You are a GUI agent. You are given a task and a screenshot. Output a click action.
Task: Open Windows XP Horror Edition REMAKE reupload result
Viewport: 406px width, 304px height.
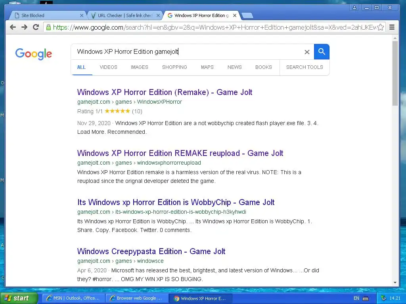click(180, 153)
